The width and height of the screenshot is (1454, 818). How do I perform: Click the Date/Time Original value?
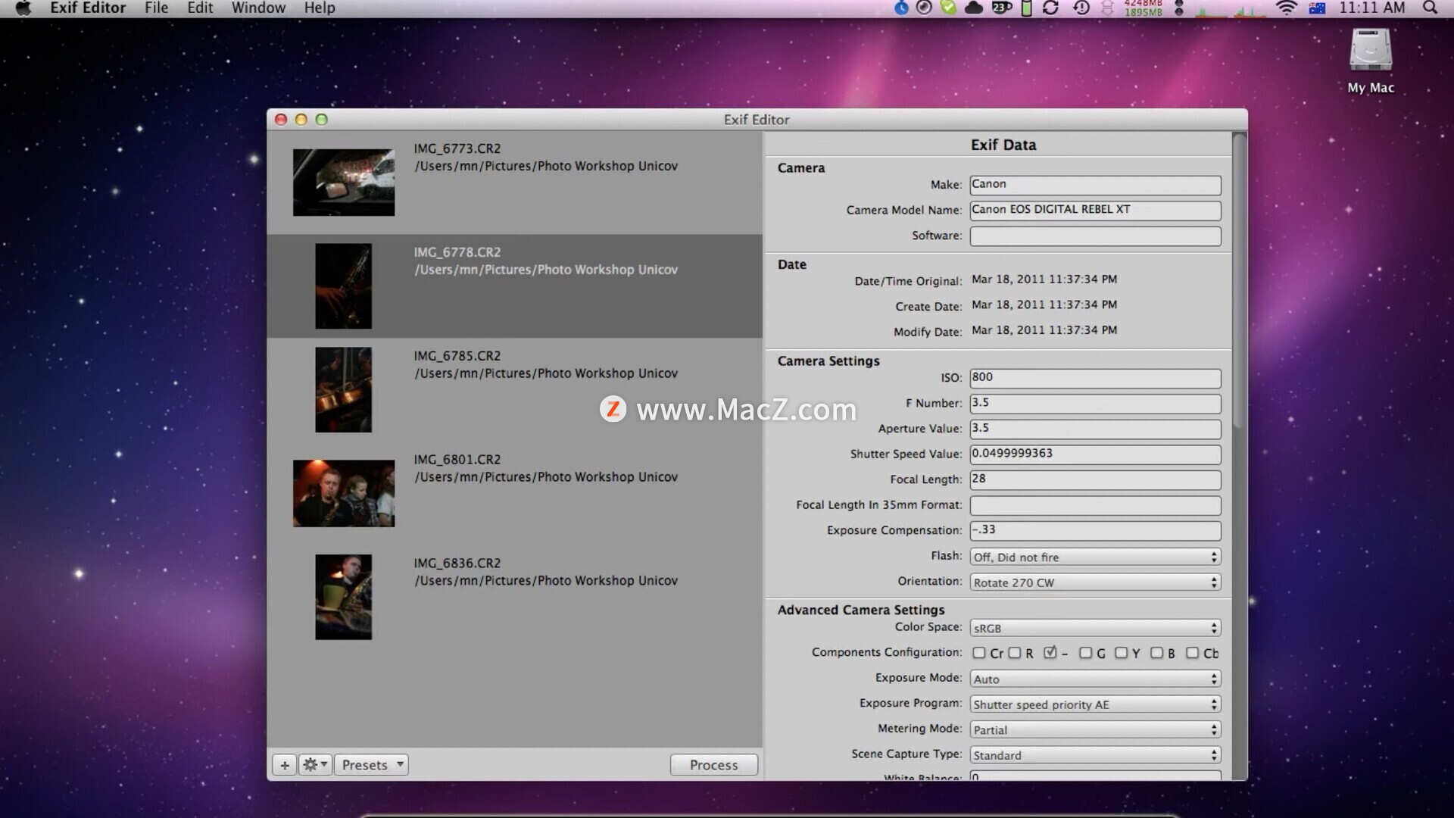click(1044, 279)
